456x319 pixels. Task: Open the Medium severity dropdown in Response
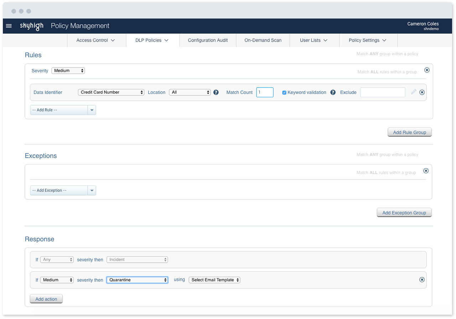point(57,280)
